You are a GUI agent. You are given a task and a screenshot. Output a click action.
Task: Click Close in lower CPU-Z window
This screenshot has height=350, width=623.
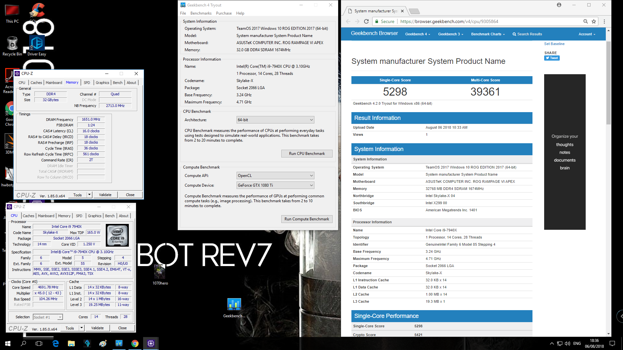(x=122, y=328)
